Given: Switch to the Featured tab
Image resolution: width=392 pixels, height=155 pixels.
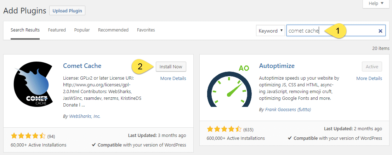Looking at the screenshot, I should coord(57,30).
